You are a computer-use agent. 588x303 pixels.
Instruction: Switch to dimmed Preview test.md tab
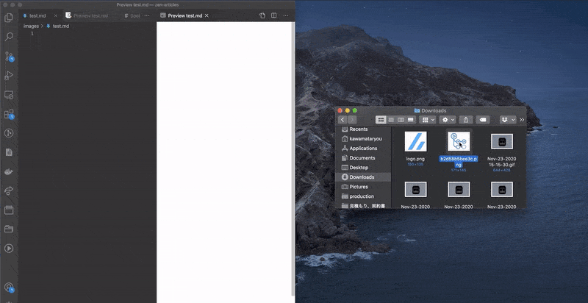[90, 15]
